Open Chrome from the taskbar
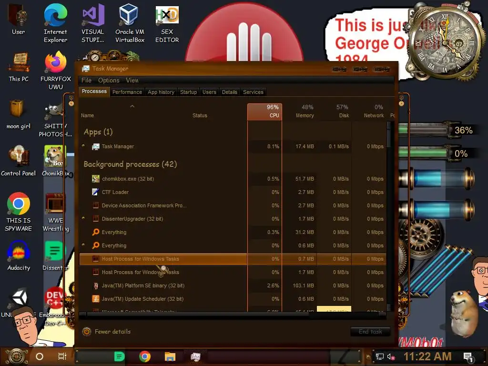Image resolution: width=488 pixels, height=366 pixels. point(145,356)
